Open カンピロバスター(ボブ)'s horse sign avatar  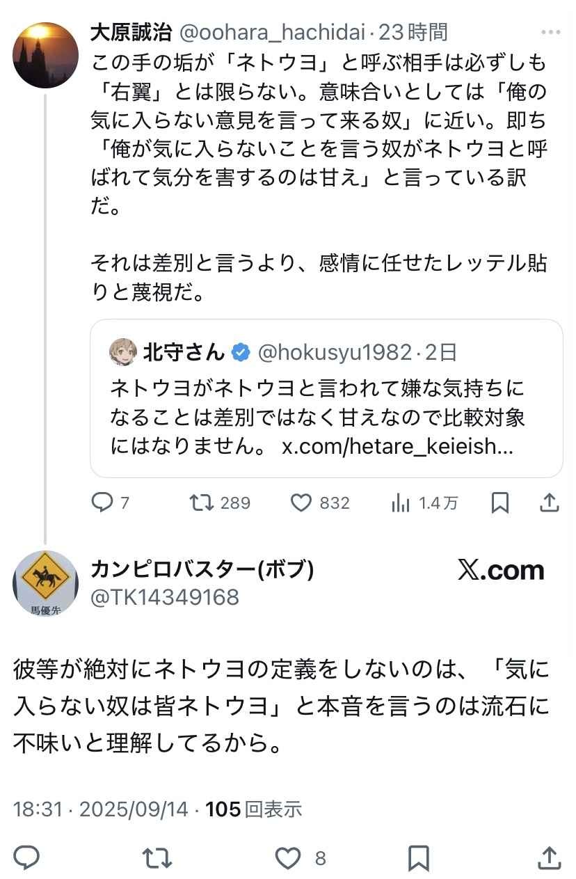pos(45,583)
